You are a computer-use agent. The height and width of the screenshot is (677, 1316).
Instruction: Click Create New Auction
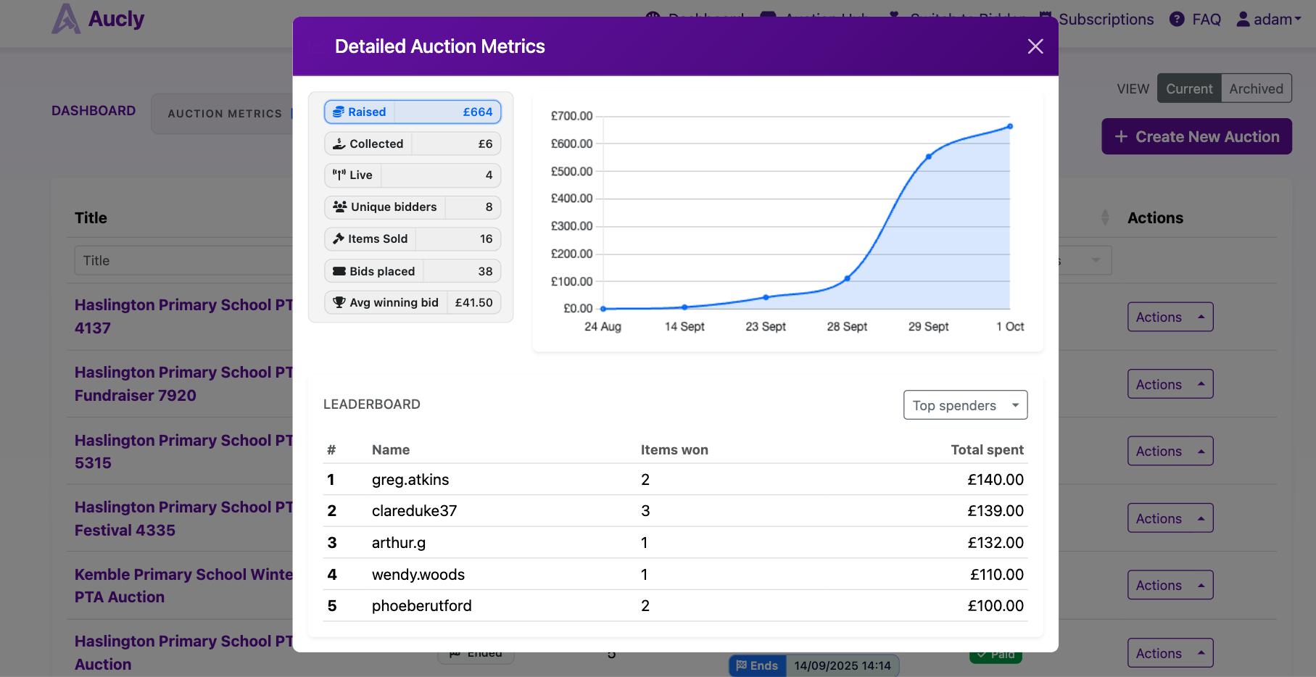[x=1196, y=136]
